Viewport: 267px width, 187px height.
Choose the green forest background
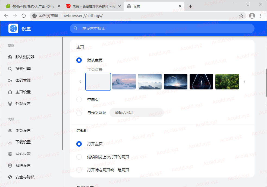[227, 82]
